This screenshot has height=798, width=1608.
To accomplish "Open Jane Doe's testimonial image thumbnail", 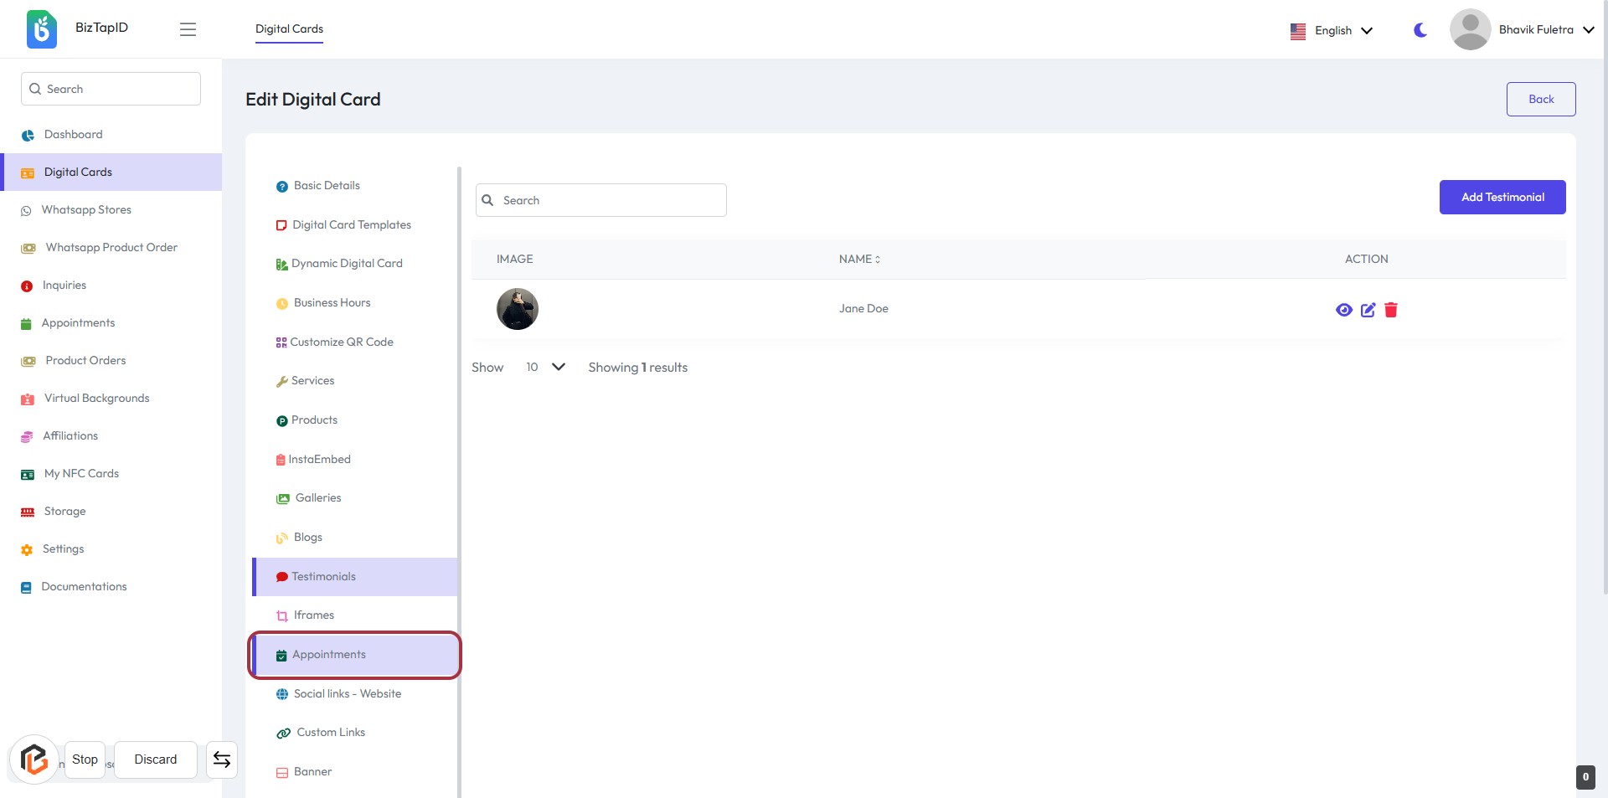I will click(518, 309).
